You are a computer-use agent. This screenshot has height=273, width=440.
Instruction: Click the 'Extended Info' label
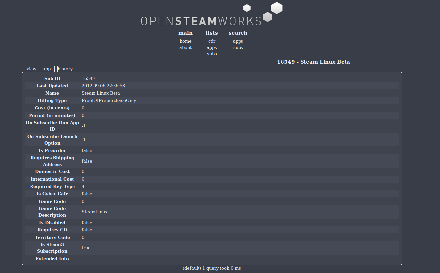tap(52, 259)
